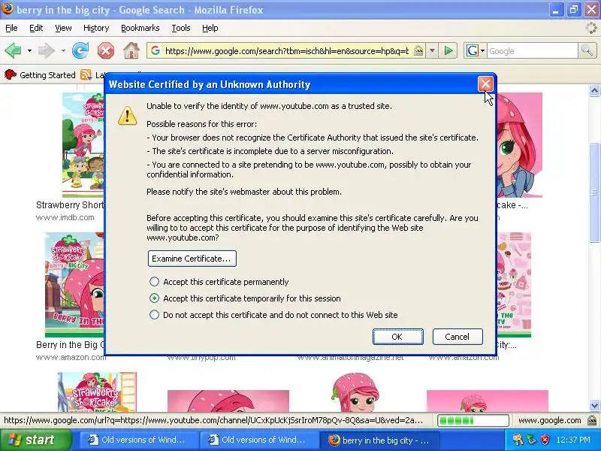The height and width of the screenshot is (451, 601).
Task: Click the scrollbar down arrow
Action: point(594,405)
